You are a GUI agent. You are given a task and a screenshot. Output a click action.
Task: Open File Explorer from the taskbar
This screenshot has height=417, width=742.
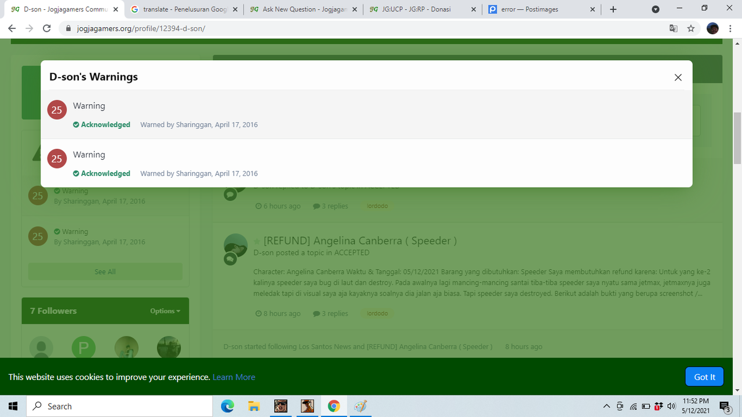[254, 406]
